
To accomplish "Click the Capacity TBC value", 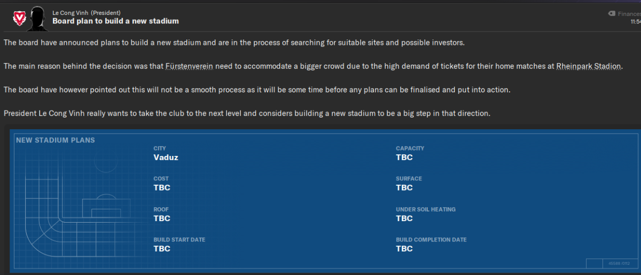I will [x=404, y=158].
